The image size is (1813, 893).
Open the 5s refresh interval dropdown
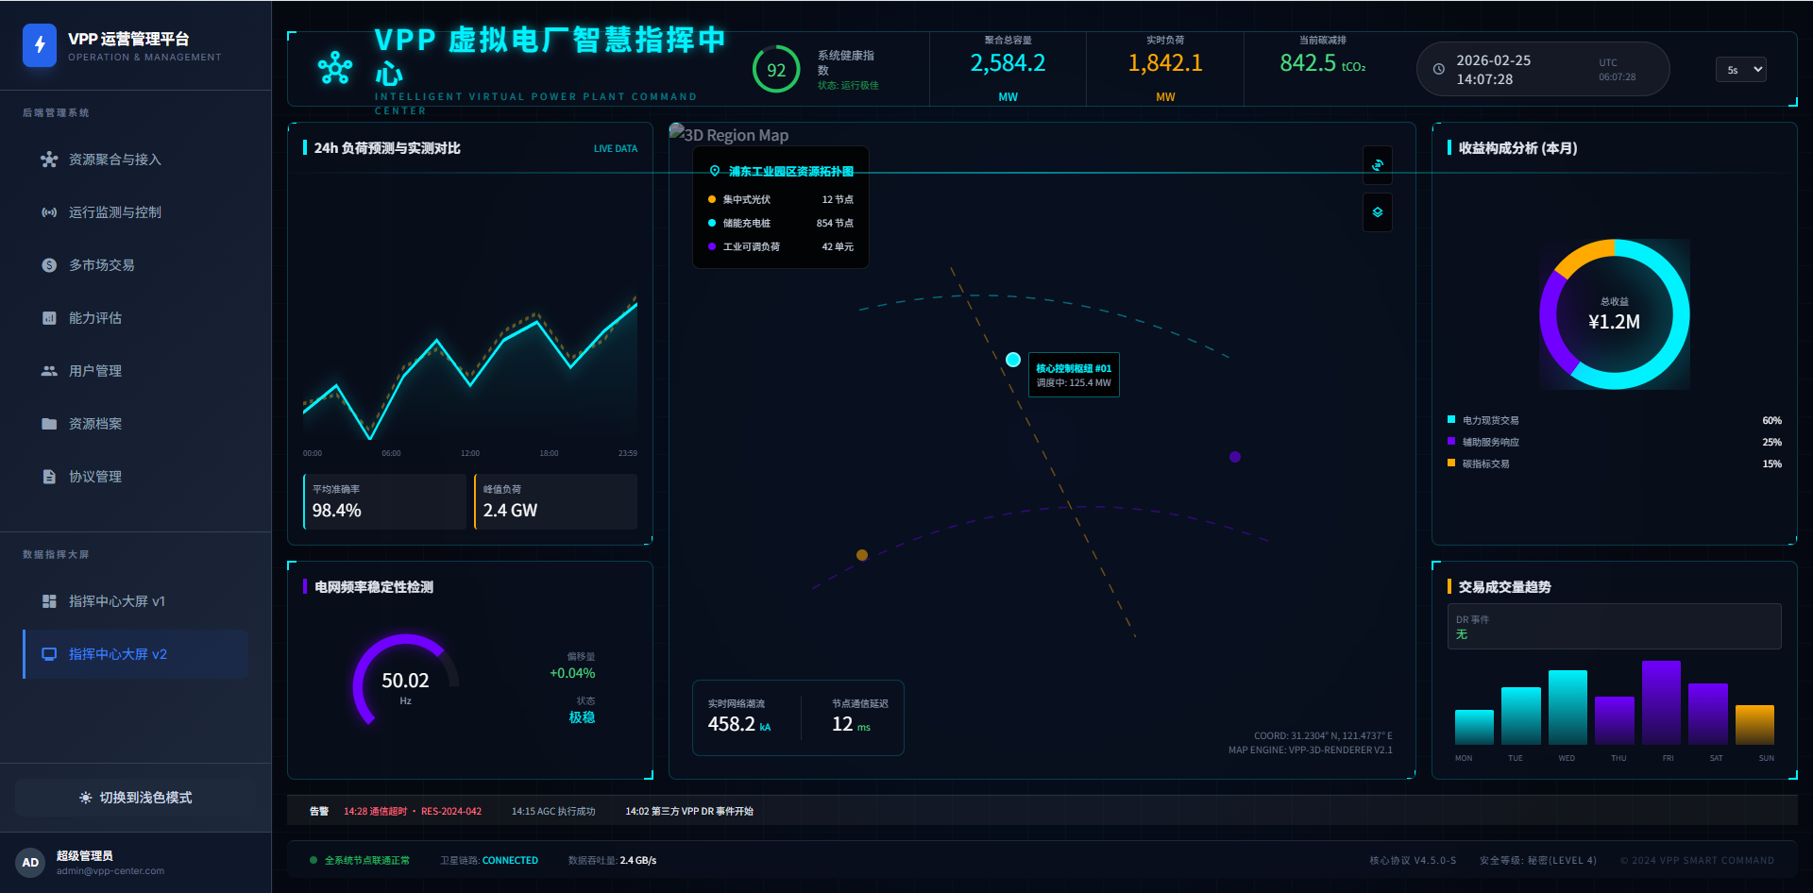tap(1740, 70)
